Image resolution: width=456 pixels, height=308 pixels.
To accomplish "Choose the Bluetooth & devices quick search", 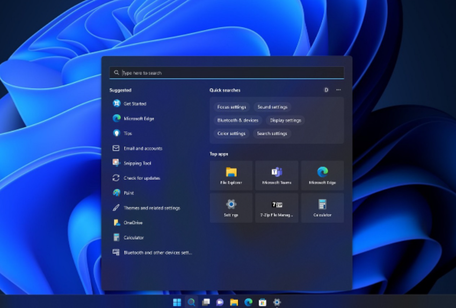I will pyautogui.click(x=237, y=120).
